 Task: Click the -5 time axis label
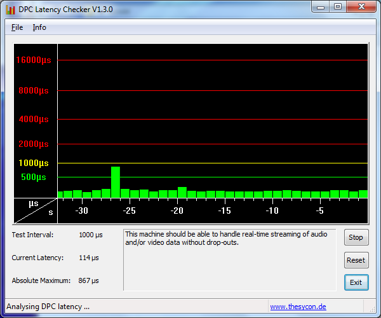(x=320, y=211)
